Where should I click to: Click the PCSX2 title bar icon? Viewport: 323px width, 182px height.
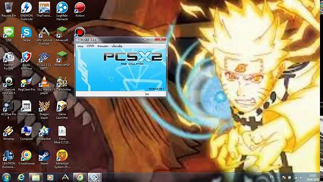pyautogui.click(x=77, y=40)
